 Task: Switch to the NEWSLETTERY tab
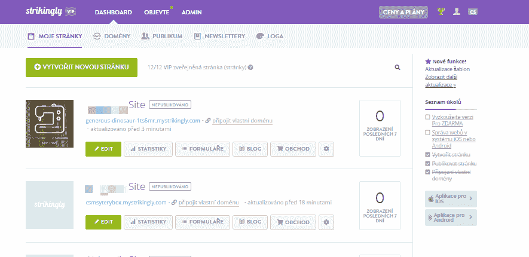click(x=219, y=36)
